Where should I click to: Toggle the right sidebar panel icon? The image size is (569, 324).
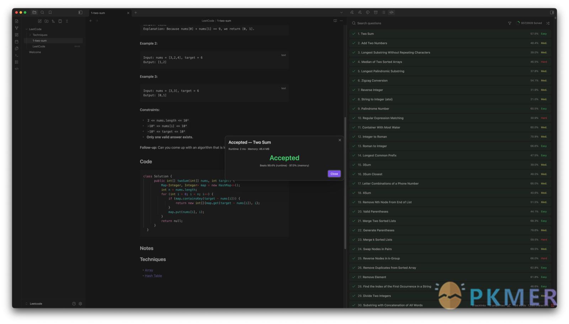pyautogui.click(x=552, y=12)
